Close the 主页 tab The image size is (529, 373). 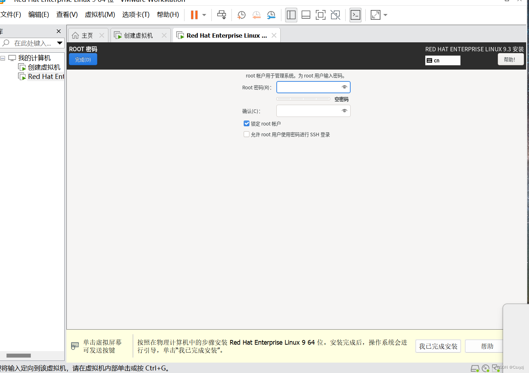[x=102, y=35]
